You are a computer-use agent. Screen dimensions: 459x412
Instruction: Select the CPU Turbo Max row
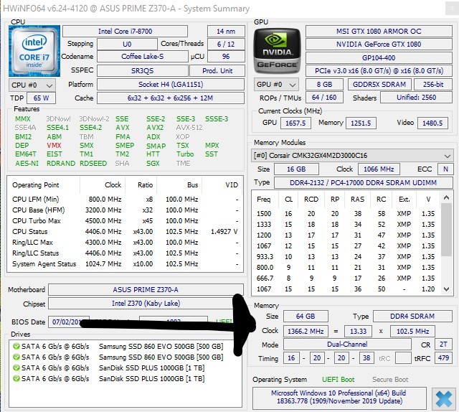tap(125, 220)
